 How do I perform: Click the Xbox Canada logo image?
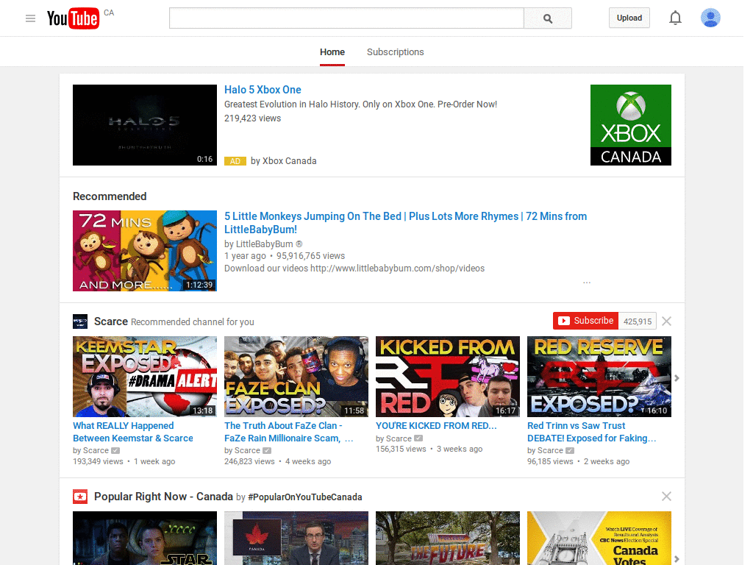(x=630, y=125)
